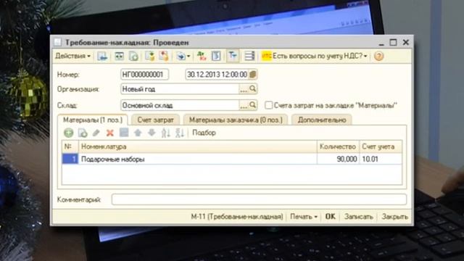Screen dimensions: 464x261
Task: Select the 'Подарочные наборы' cell
Action: coord(198,159)
